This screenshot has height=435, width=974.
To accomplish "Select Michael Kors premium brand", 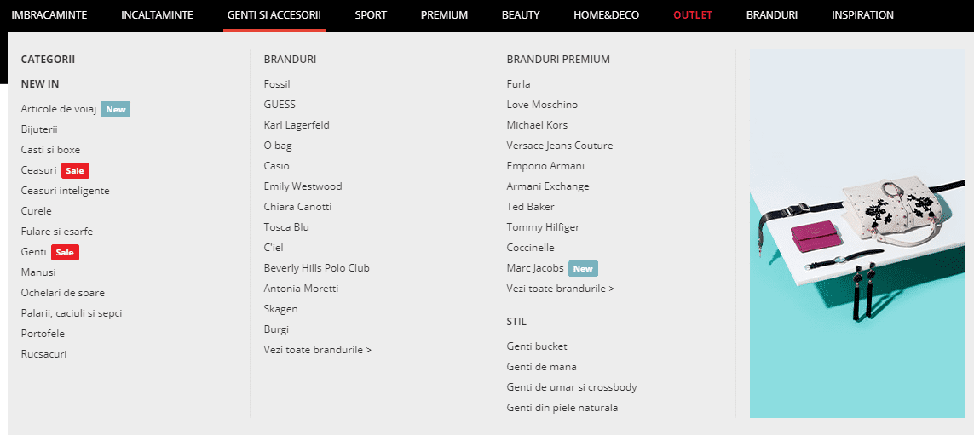I will (x=537, y=125).
